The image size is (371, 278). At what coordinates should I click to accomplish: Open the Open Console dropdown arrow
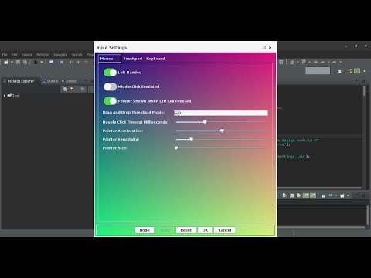coord(348,195)
